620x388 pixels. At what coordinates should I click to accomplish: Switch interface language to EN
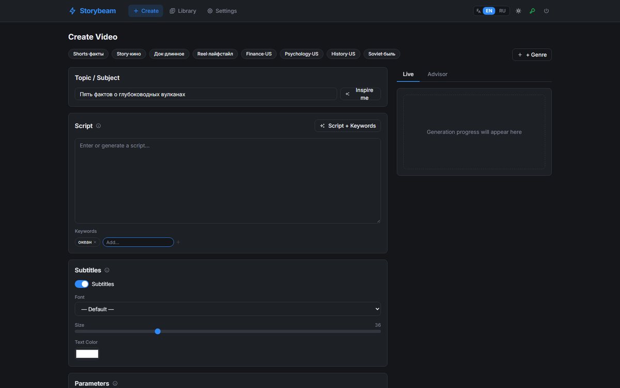click(489, 11)
